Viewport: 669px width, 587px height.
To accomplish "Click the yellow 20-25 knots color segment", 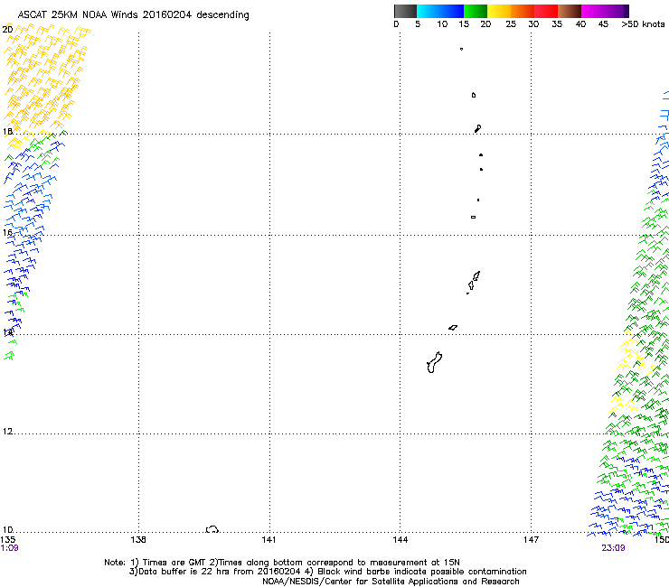I will pos(499,11).
